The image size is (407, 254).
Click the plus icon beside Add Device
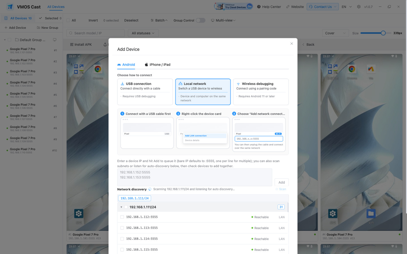point(6,28)
